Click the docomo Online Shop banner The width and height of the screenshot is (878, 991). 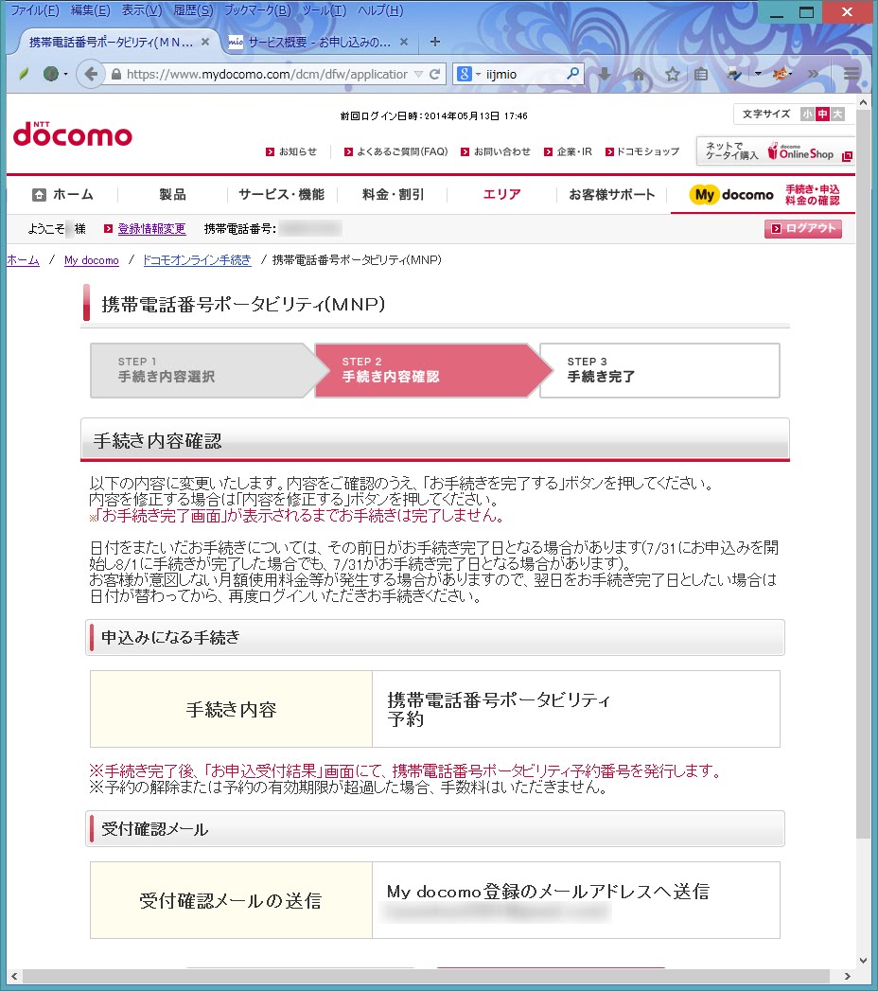tap(776, 151)
